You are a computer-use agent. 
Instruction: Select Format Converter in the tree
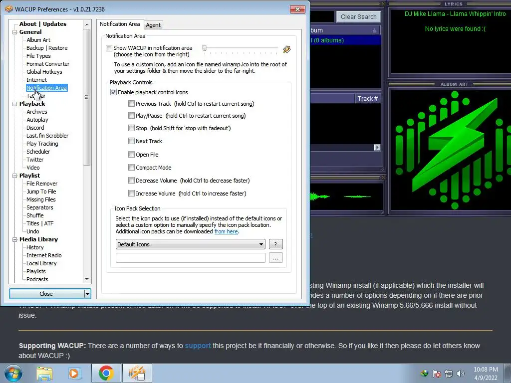point(48,64)
